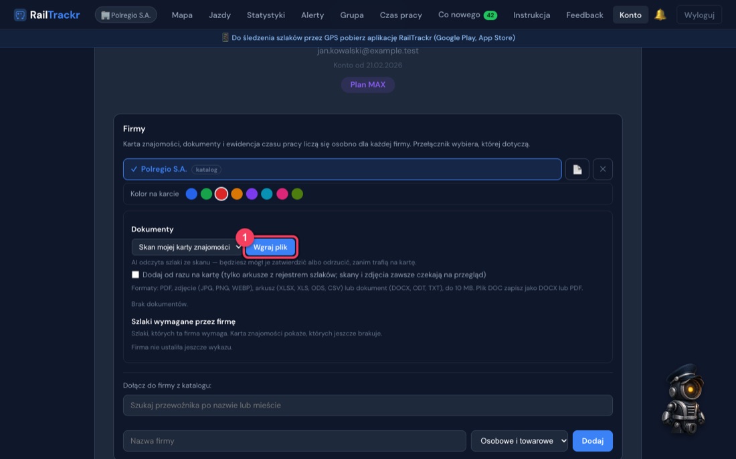Open the "Skan mojej karty znajomości" dropdown
Viewport: 736px width, 459px height.
pyautogui.click(x=187, y=247)
